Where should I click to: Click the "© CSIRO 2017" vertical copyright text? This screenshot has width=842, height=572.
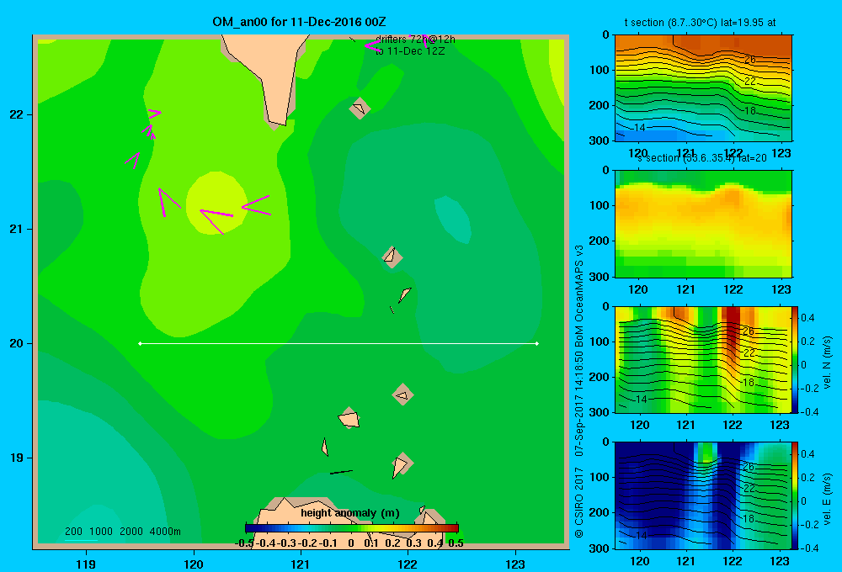pos(579,502)
